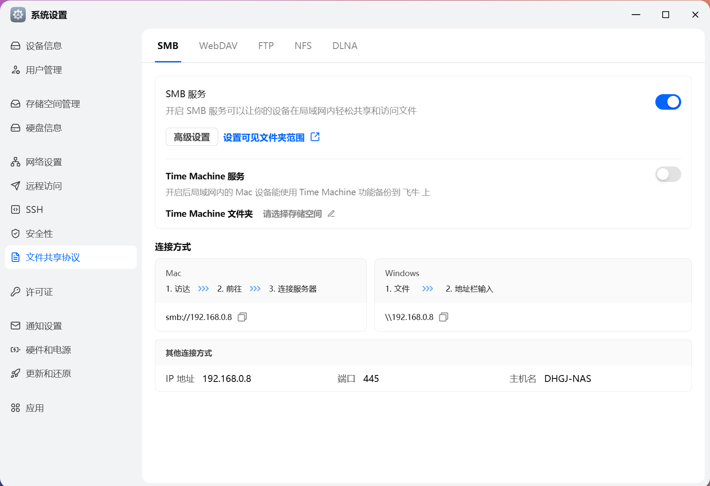Open the NFS tab
Image resolution: width=710 pixels, height=486 pixels.
point(303,46)
